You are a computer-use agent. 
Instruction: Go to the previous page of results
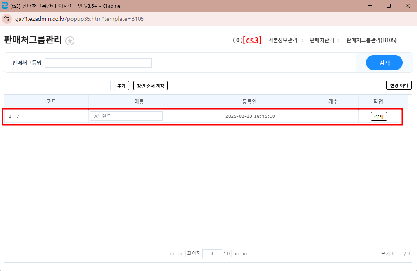180,254
